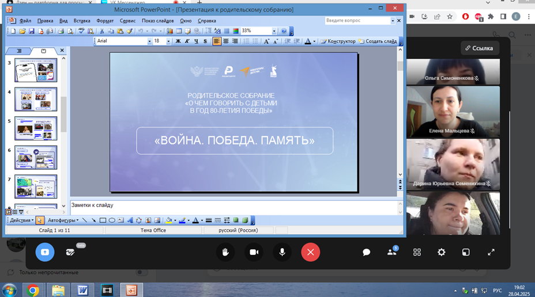The image size is (535, 297).
Task: Toggle 'Только непрочитанные' switch
Action: 141,272
